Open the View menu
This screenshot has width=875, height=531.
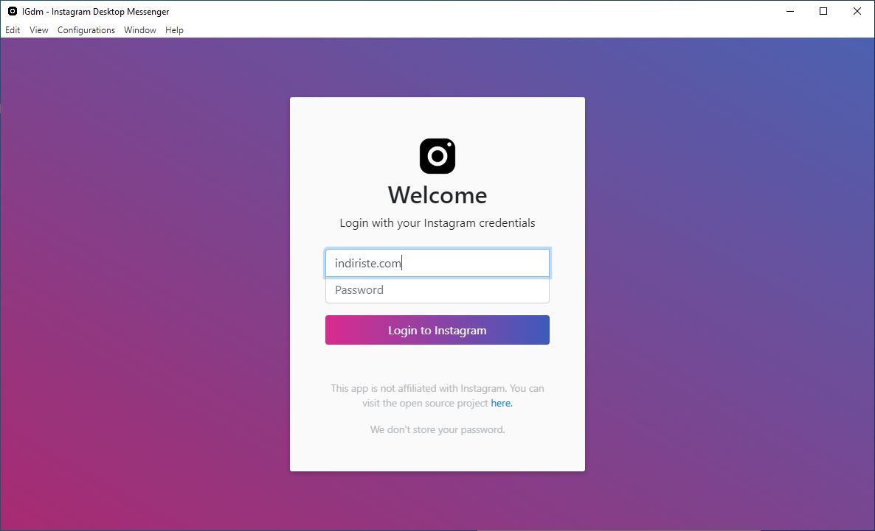38,30
